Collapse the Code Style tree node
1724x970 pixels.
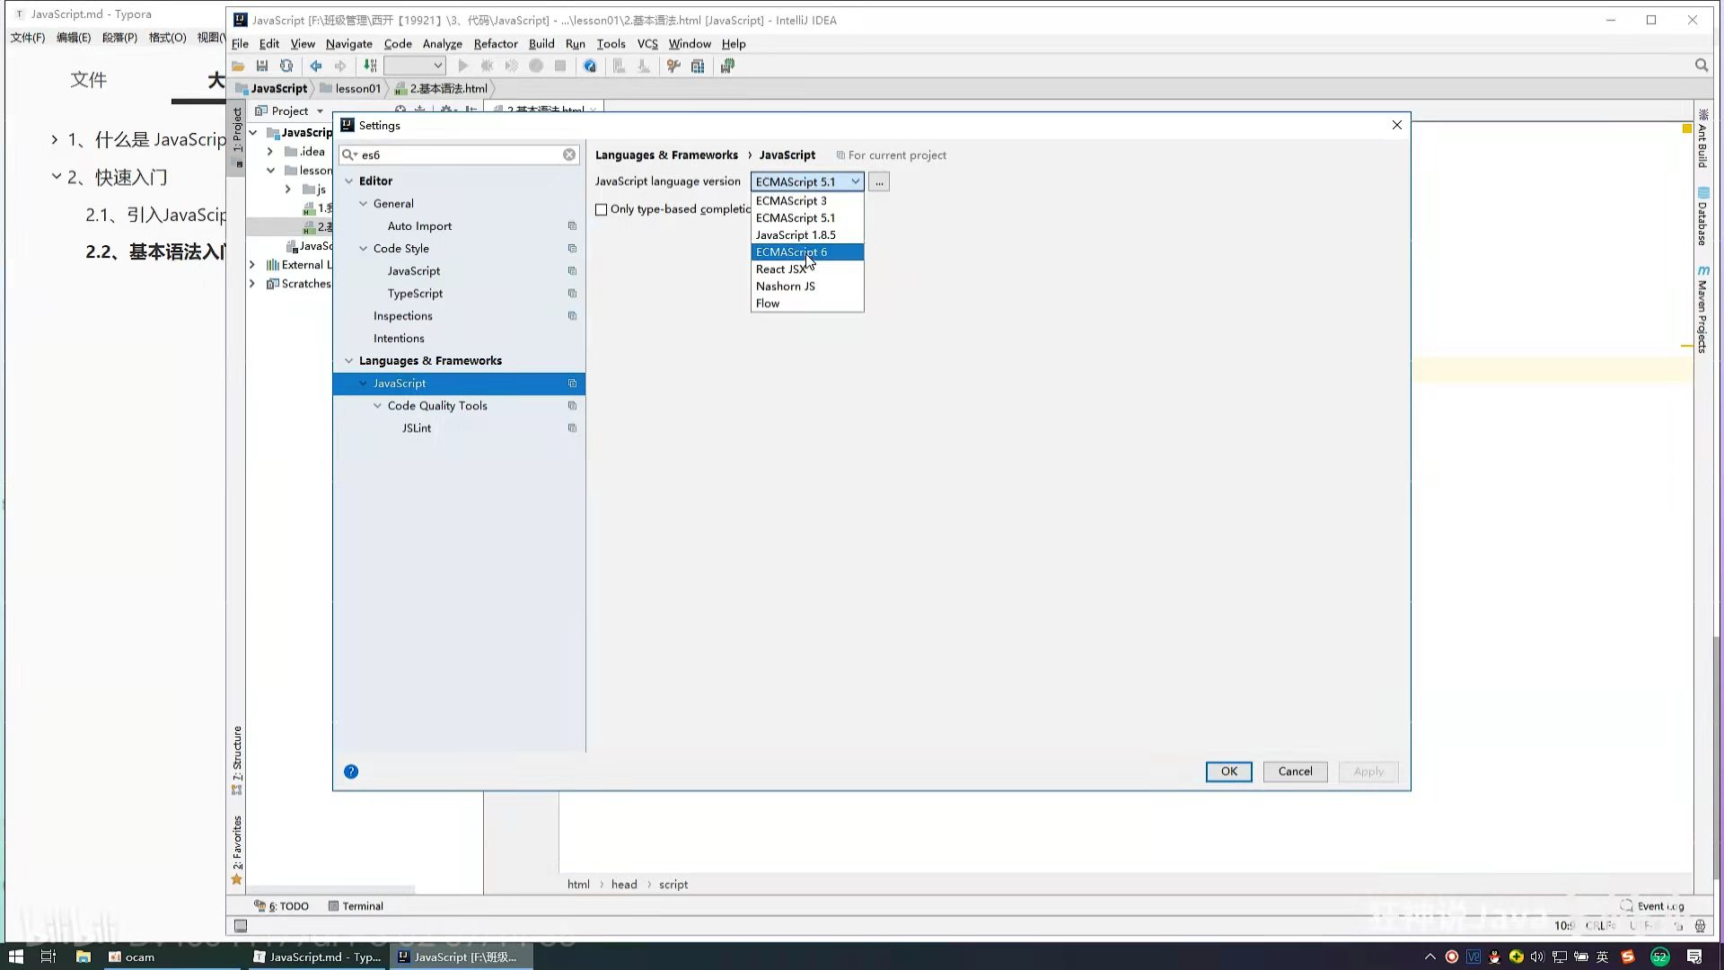click(364, 249)
